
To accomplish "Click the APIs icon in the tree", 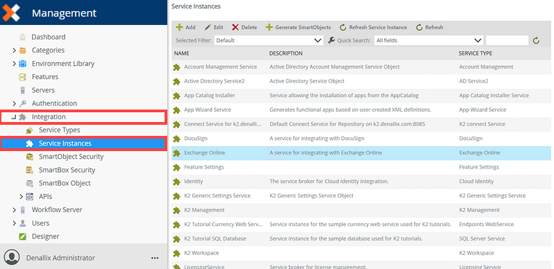I will click(30, 197).
